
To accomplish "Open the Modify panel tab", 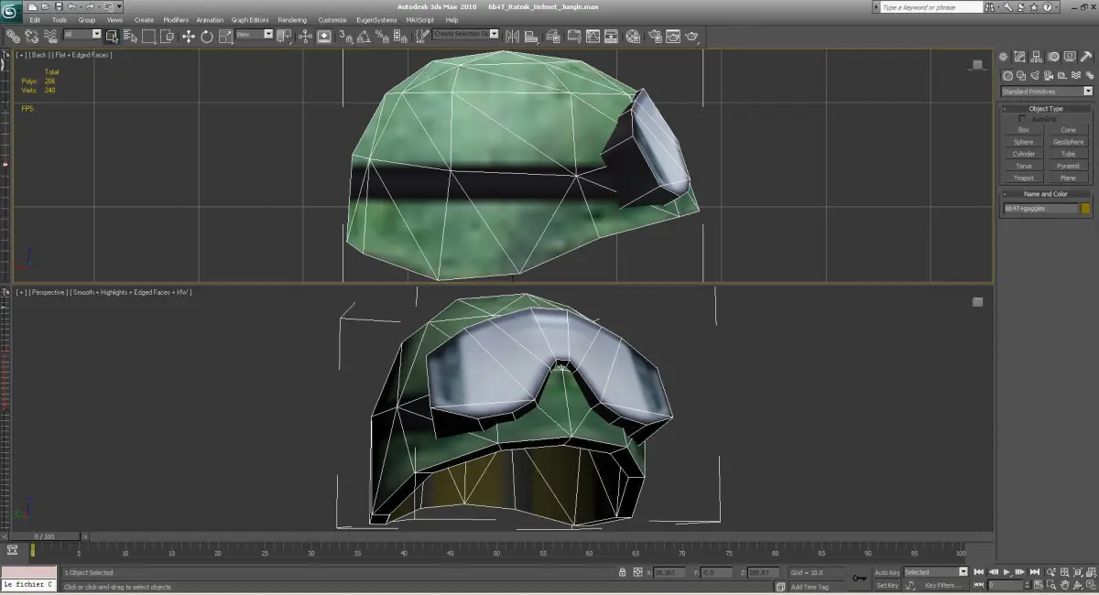I will (1020, 57).
